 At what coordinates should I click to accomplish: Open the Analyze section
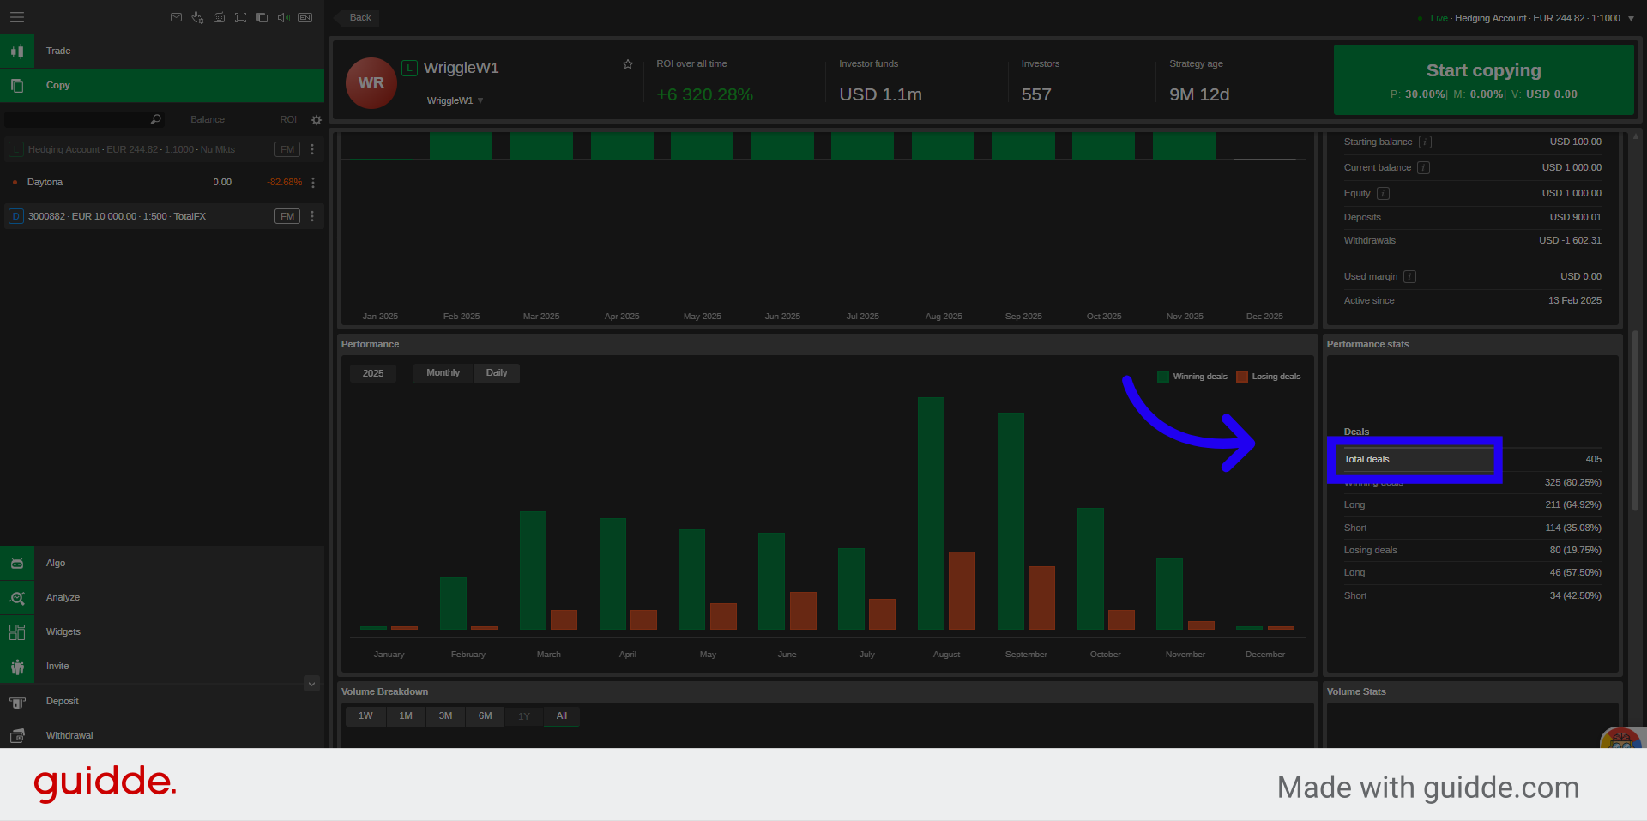[63, 597]
